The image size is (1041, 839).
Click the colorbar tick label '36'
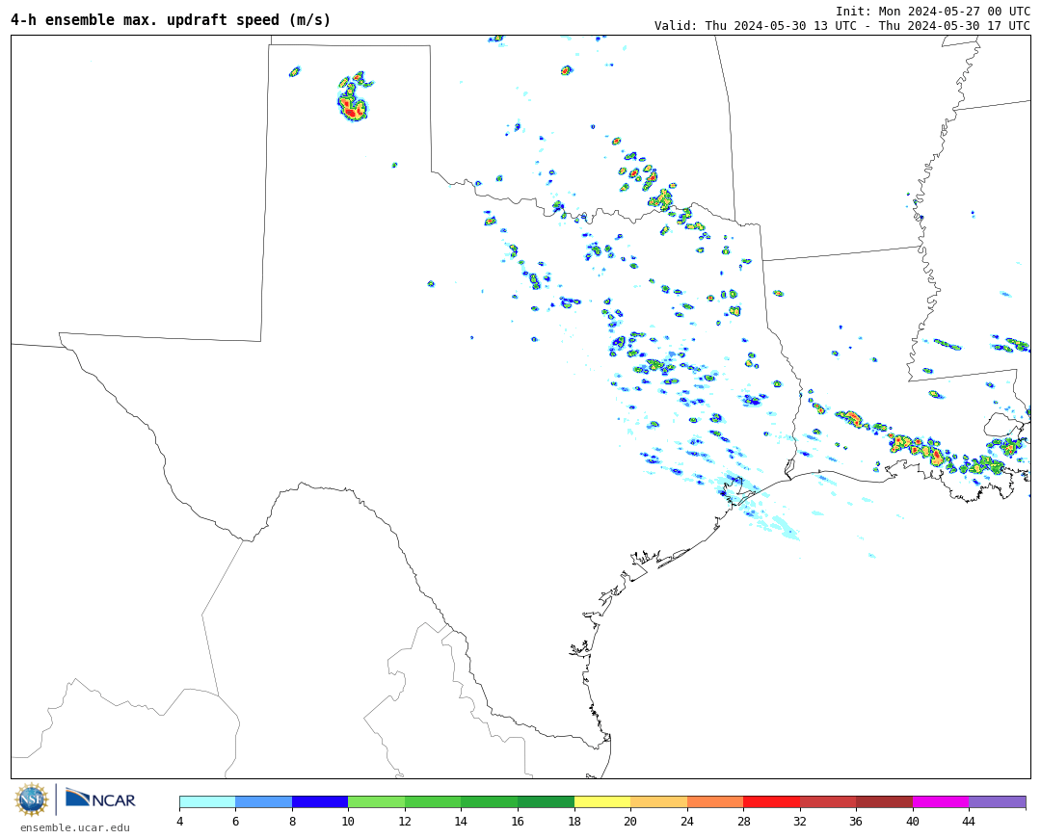click(856, 821)
